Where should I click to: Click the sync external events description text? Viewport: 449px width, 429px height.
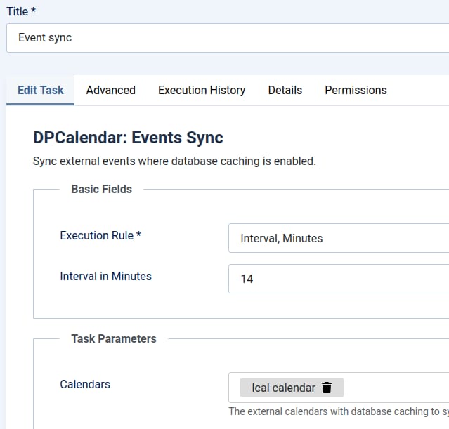point(174,161)
